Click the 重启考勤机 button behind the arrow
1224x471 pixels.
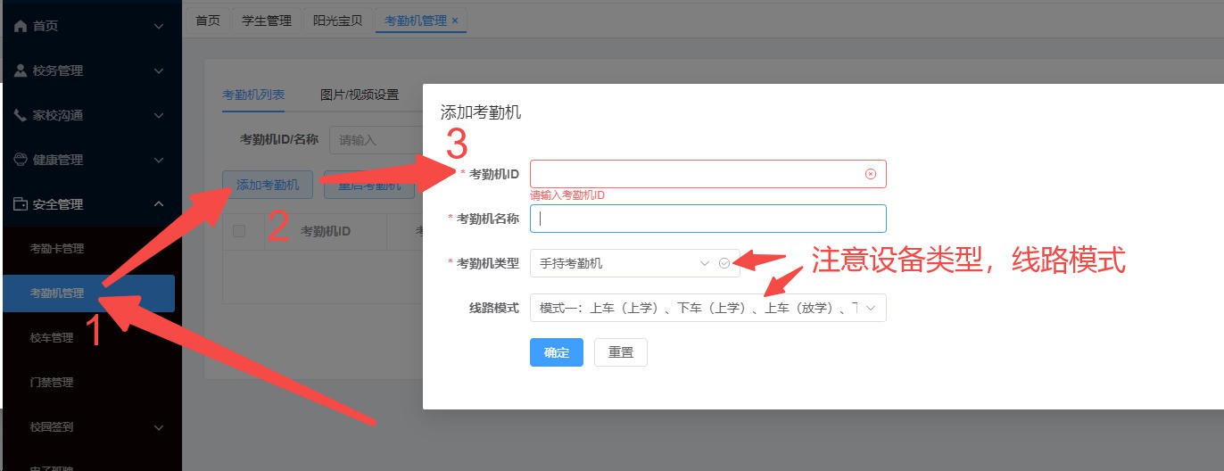[369, 186]
